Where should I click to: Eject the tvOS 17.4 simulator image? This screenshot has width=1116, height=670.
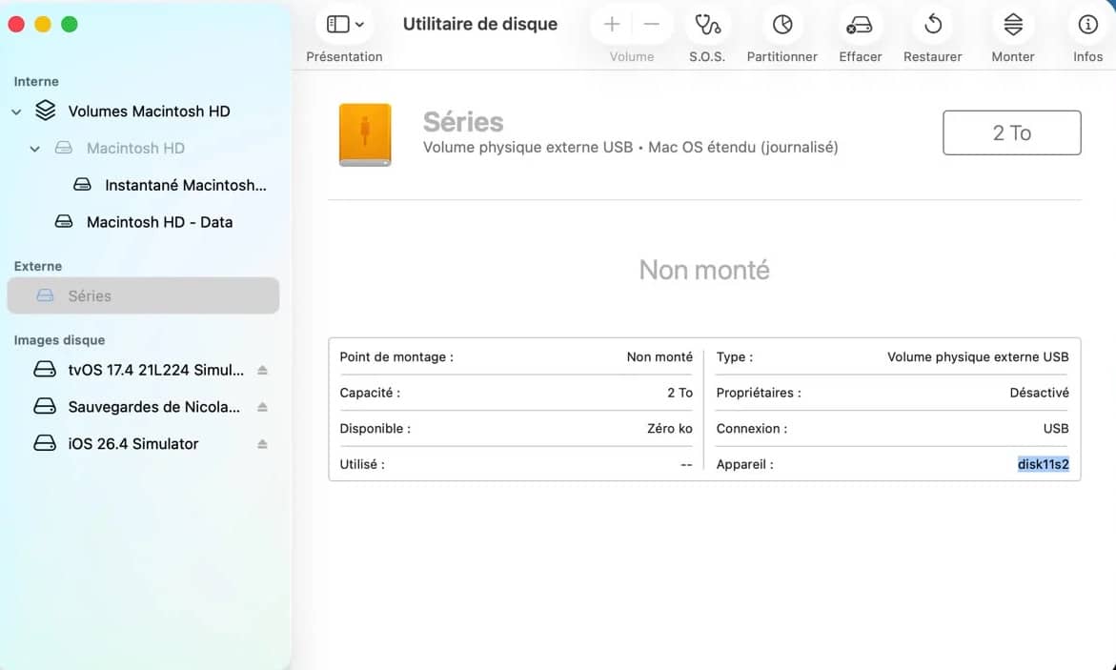click(262, 370)
